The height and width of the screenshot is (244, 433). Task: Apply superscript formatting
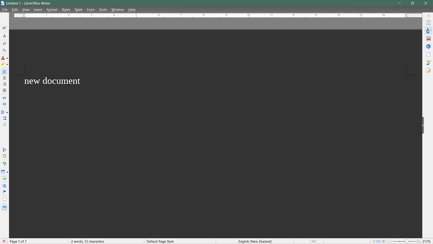[4, 43]
